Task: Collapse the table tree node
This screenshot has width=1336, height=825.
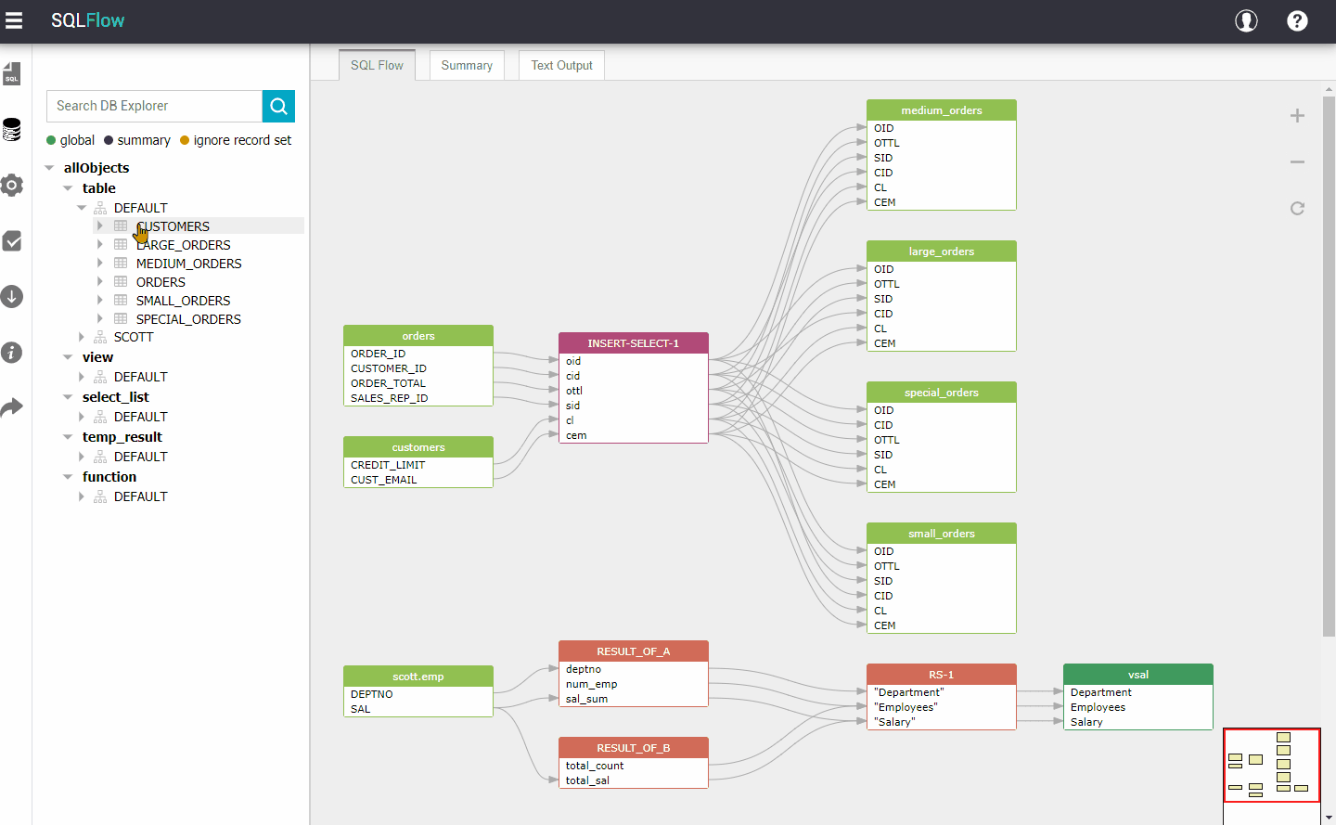Action: point(68,188)
